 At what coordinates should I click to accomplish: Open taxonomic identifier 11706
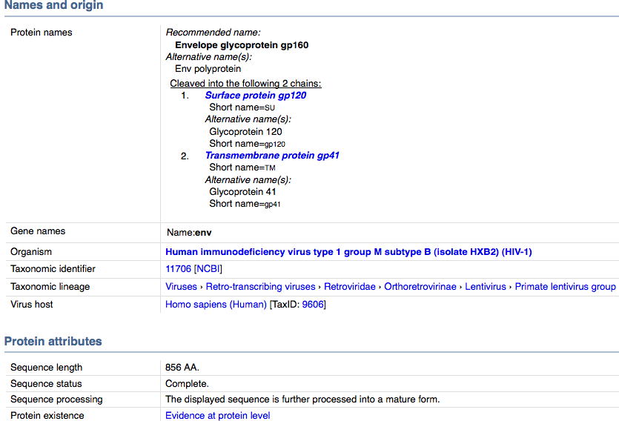[178, 269]
